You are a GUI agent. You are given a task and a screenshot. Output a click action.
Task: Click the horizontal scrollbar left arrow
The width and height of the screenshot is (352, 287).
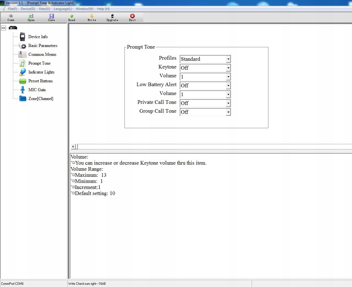point(73,146)
